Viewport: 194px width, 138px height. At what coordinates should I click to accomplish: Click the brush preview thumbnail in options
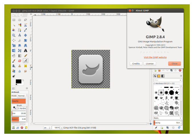(x=14, y=107)
